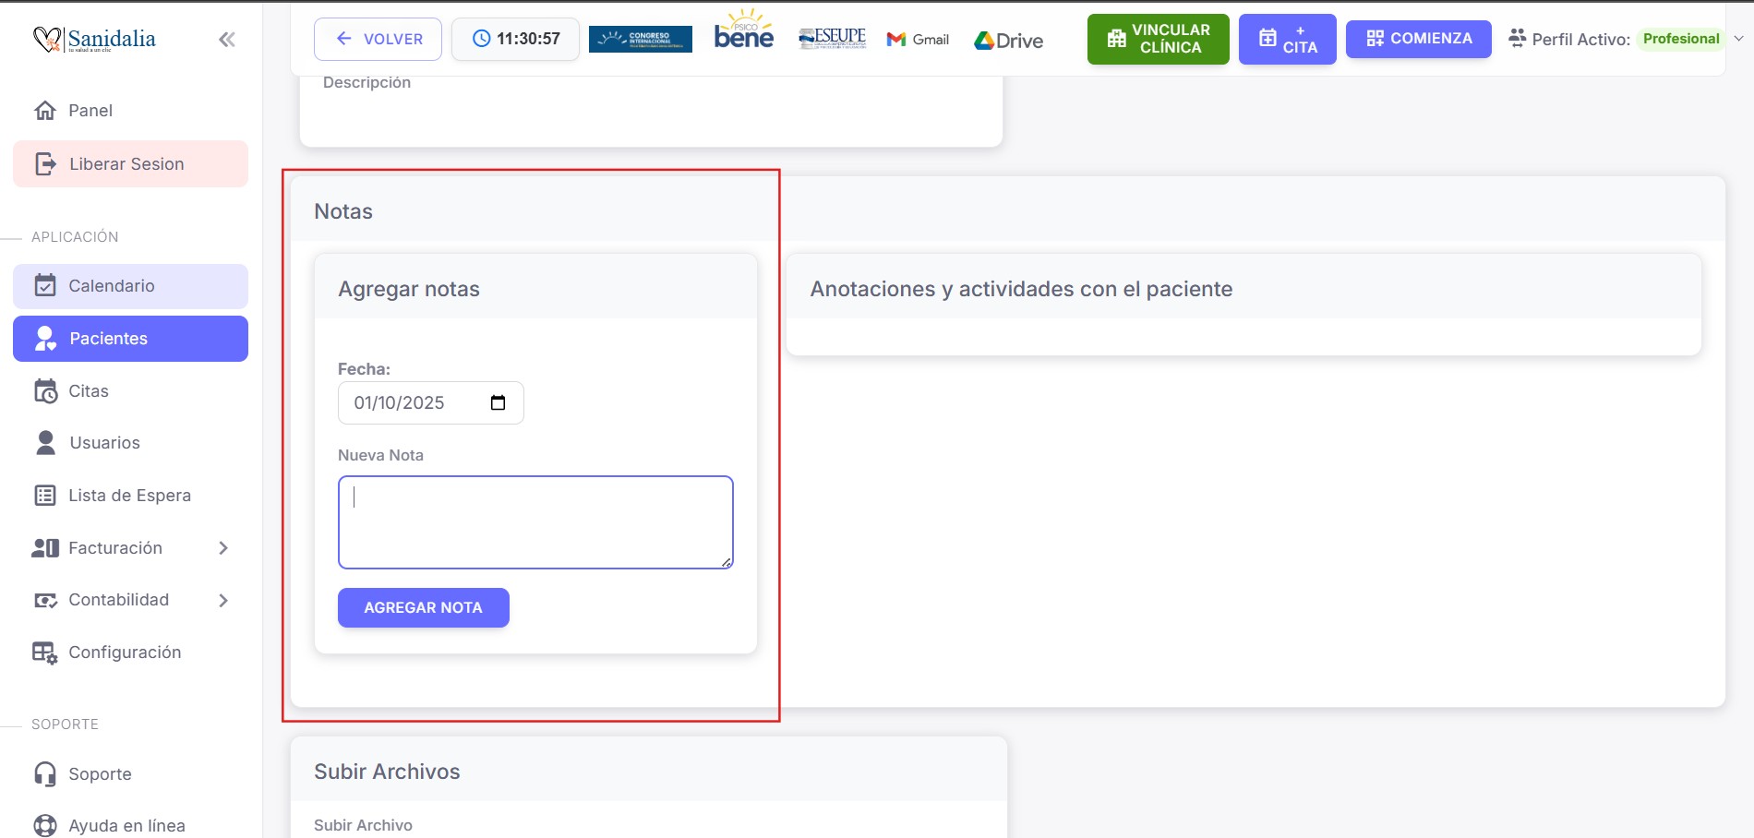Click the Sanidalia logo
This screenshot has height=838, width=1754.
pyautogui.click(x=95, y=39)
